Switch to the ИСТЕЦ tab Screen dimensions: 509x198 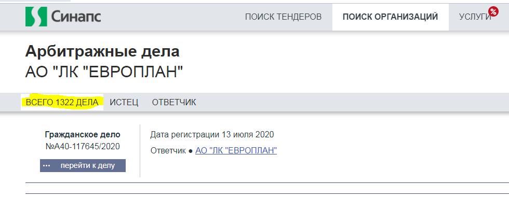[x=124, y=103]
